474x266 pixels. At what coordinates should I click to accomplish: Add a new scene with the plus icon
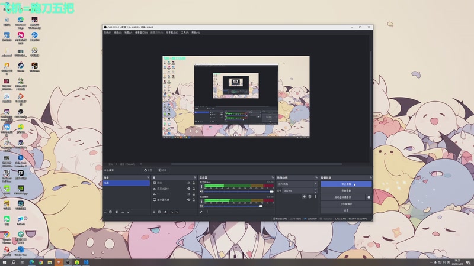pos(105,212)
